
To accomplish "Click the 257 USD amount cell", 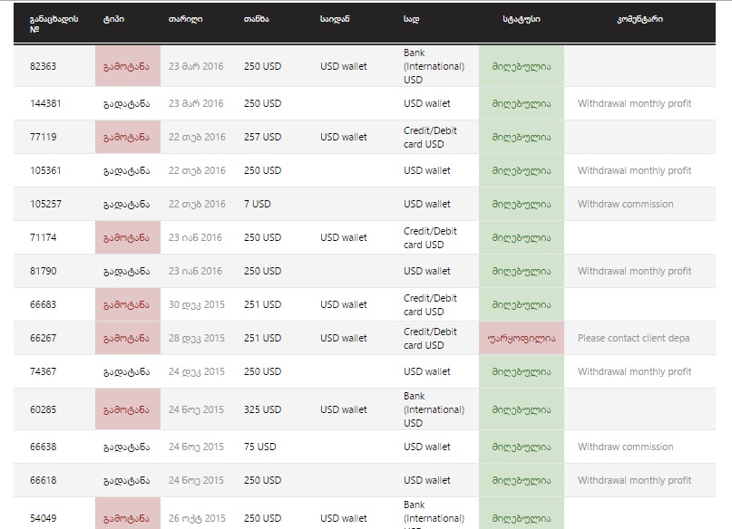I will pos(262,137).
